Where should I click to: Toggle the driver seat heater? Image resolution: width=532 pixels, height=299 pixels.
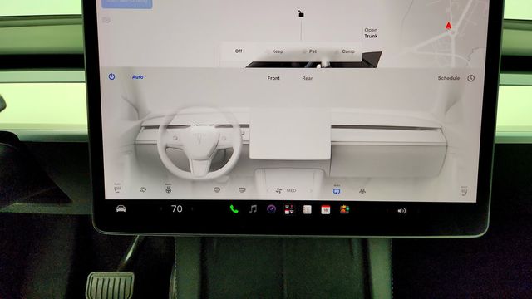(x=117, y=189)
